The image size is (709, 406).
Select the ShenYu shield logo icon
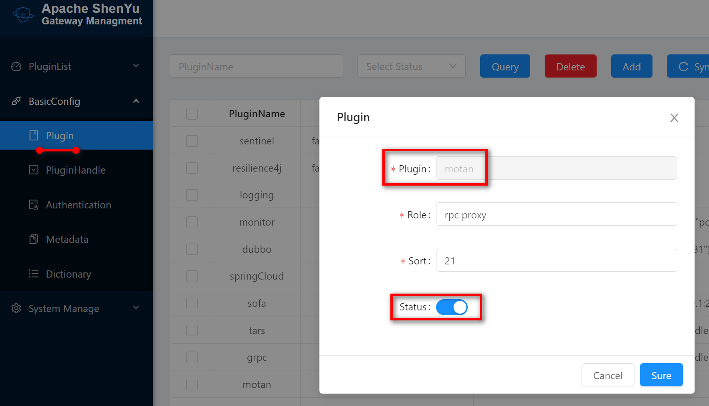22,14
